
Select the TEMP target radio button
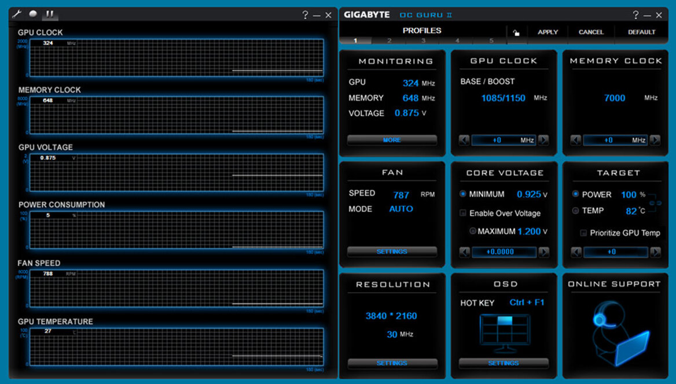[x=575, y=211]
